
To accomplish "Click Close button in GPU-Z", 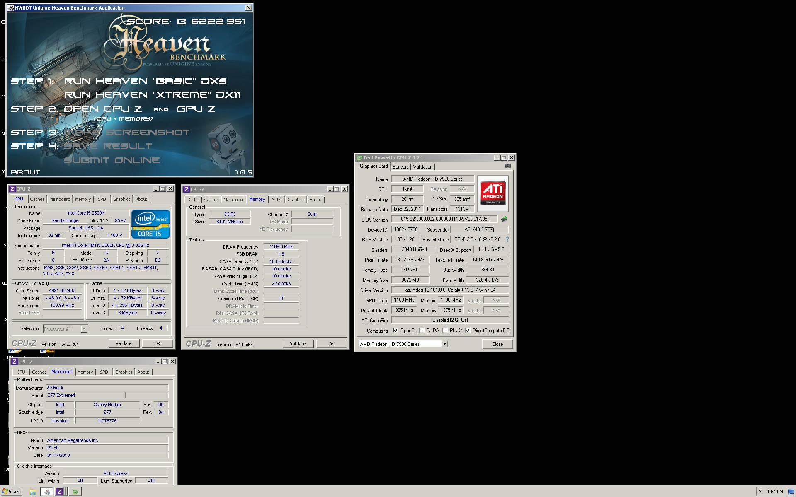I will tap(497, 344).
